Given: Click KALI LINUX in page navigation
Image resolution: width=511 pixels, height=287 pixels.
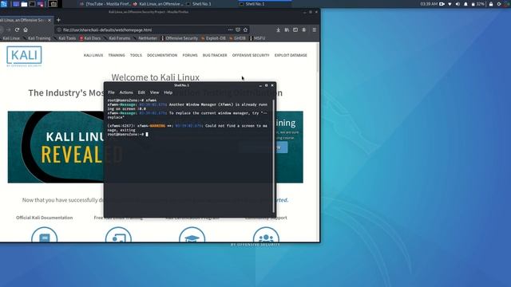Looking at the screenshot, I should pyautogui.click(x=93, y=55).
